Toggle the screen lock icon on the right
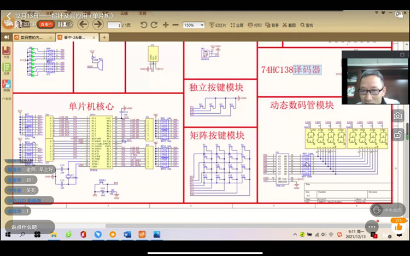This screenshot has height=256, width=410. point(398,135)
